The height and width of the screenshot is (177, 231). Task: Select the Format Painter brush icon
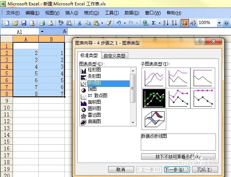[x=109, y=23]
